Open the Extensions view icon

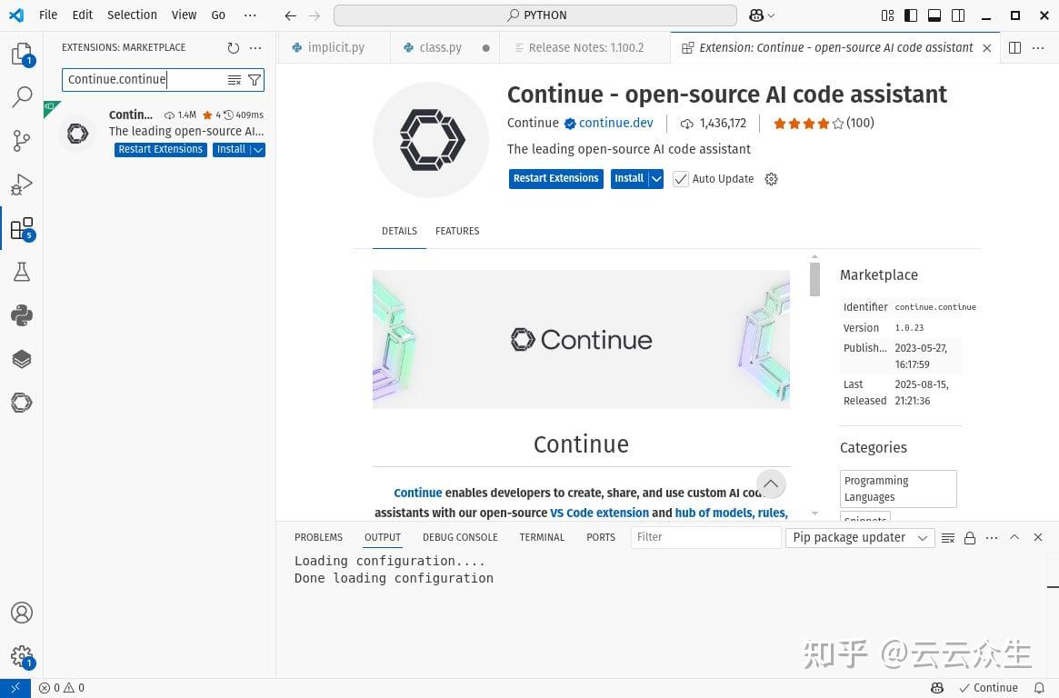point(22,228)
